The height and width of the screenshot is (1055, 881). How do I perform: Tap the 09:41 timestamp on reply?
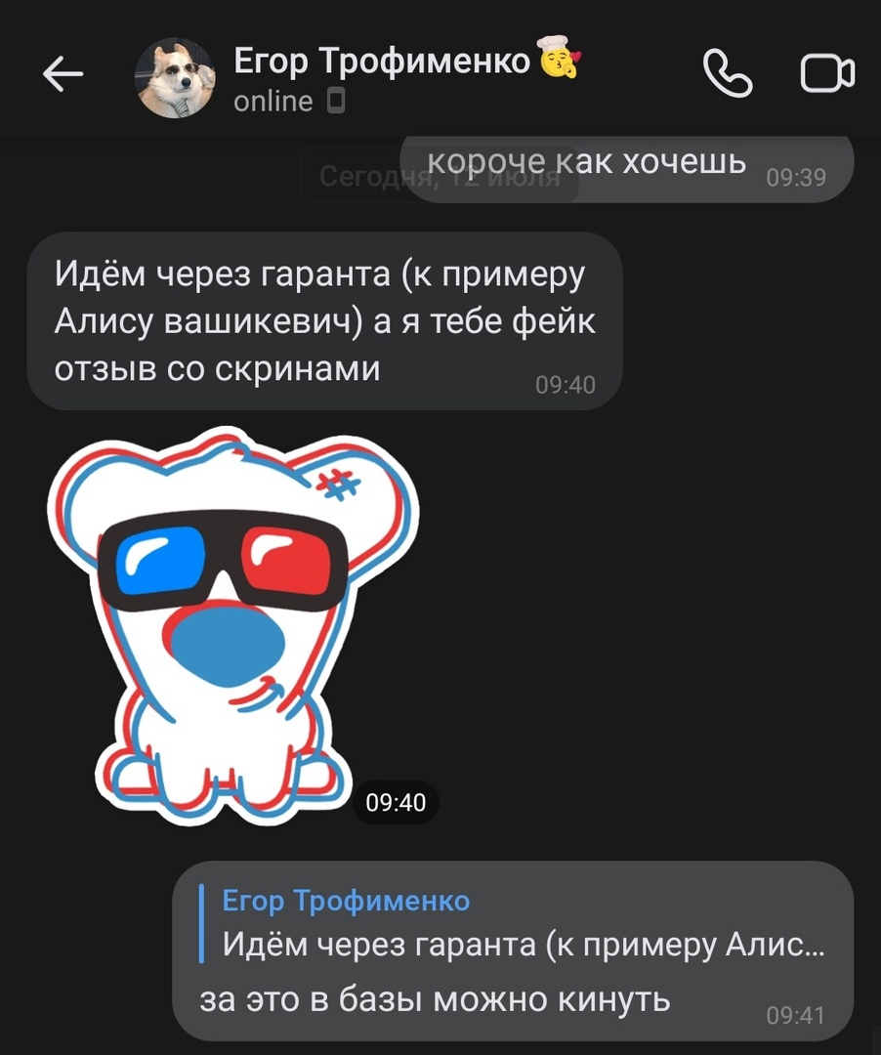click(795, 1015)
